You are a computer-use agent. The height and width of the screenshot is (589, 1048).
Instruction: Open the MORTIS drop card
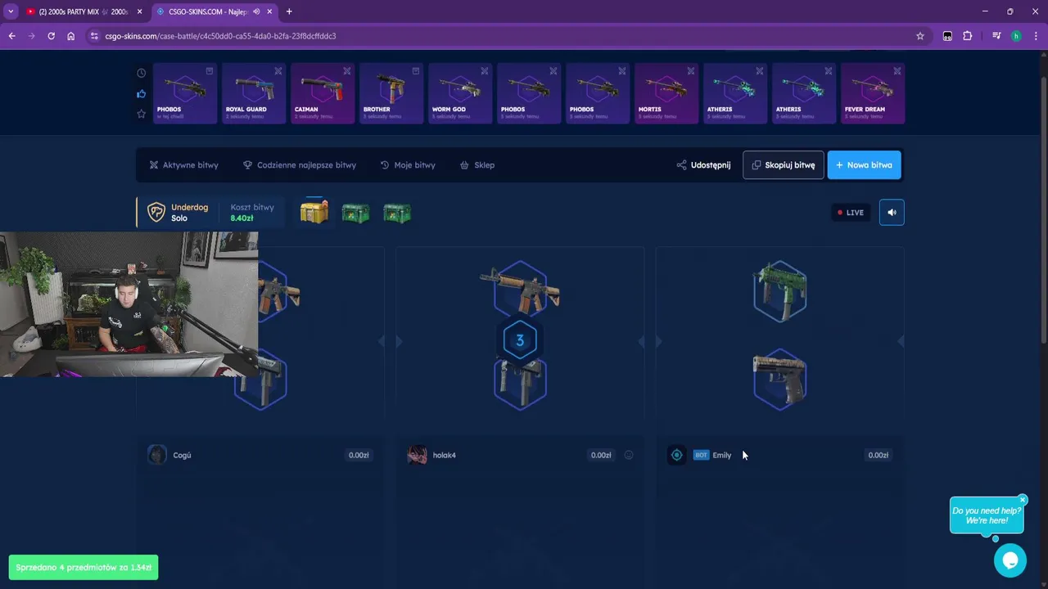[666, 93]
